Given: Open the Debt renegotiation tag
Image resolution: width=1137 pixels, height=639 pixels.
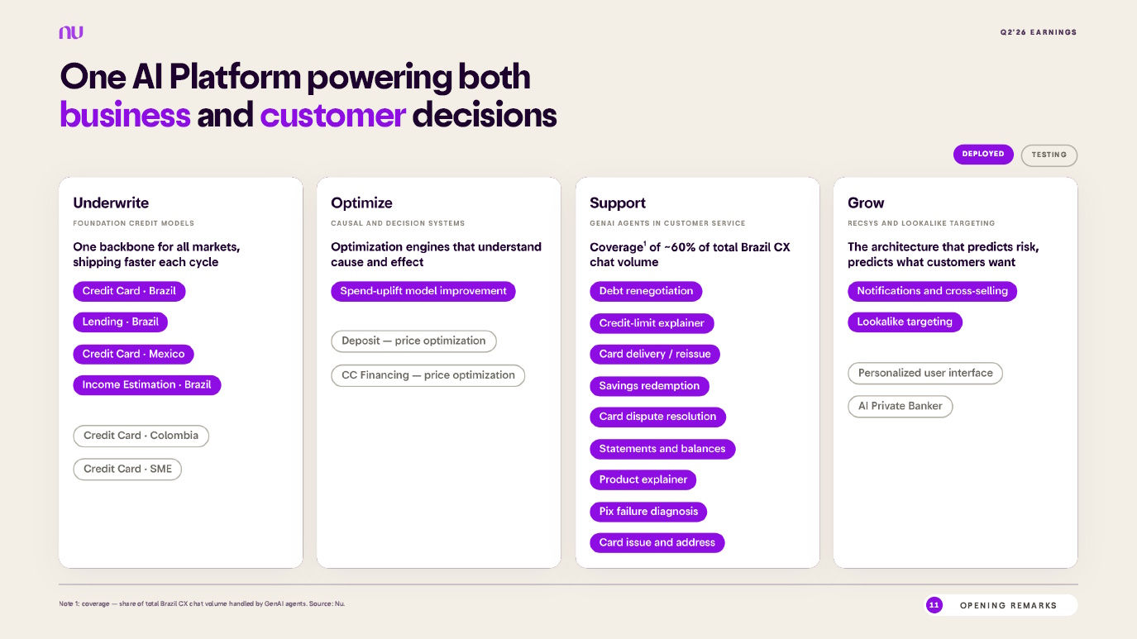Looking at the screenshot, I should 647,291.
